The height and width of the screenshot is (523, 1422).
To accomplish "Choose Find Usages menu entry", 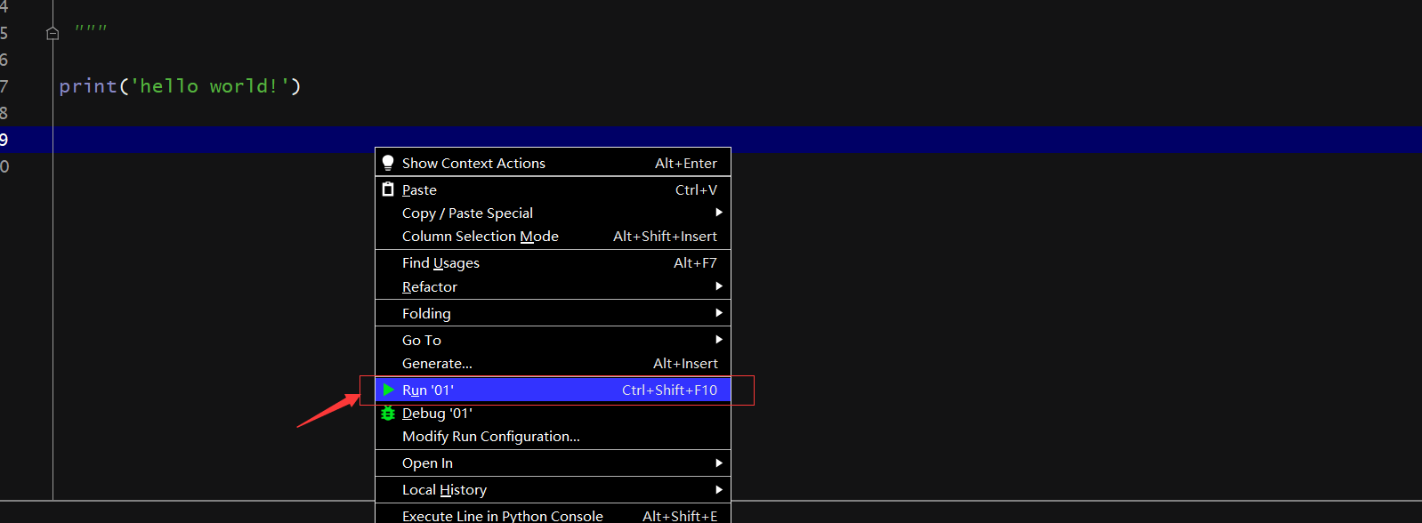I will click(x=553, y=262).
